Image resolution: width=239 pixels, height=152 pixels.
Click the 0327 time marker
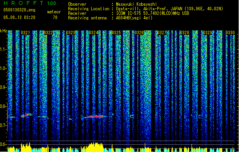(x=162, y=33)
